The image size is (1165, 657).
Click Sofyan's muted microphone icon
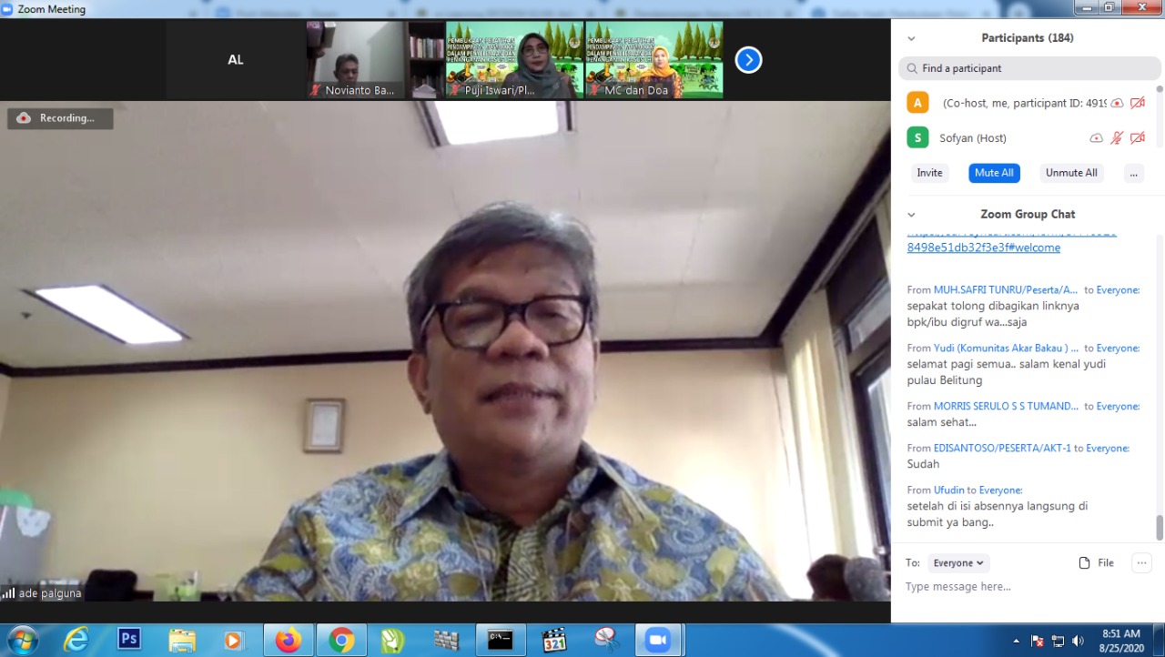click(1117, 138)
